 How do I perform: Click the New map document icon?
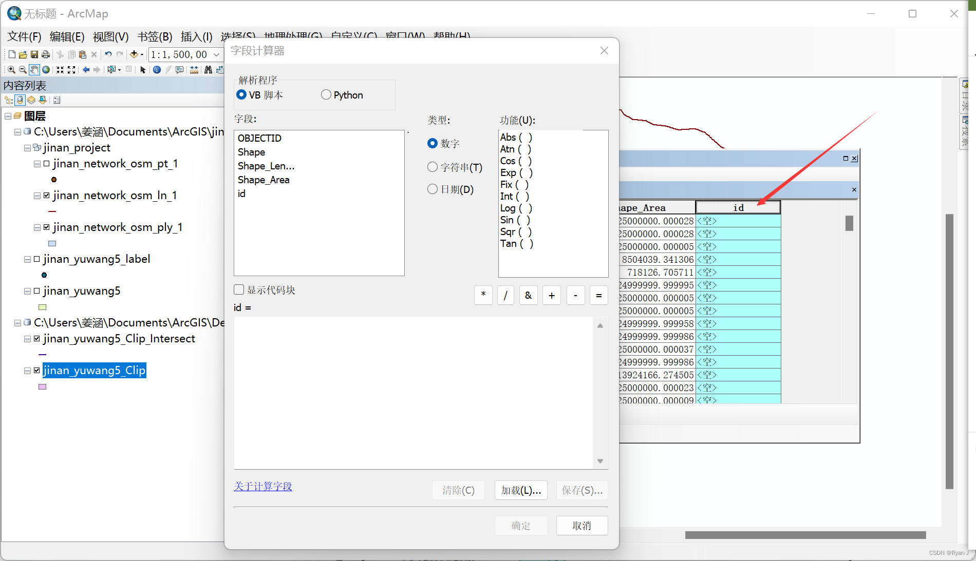pos(12,54)
